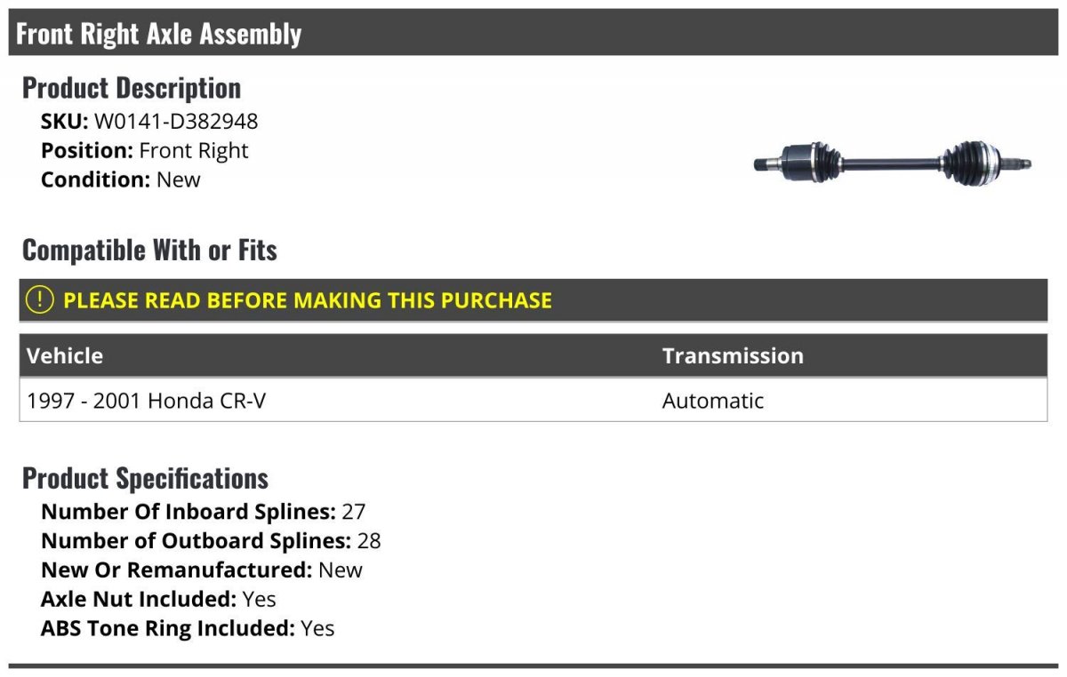Click the Position: Front Right line
This screenshot has height=677, width=1067.
click(145, 151)
